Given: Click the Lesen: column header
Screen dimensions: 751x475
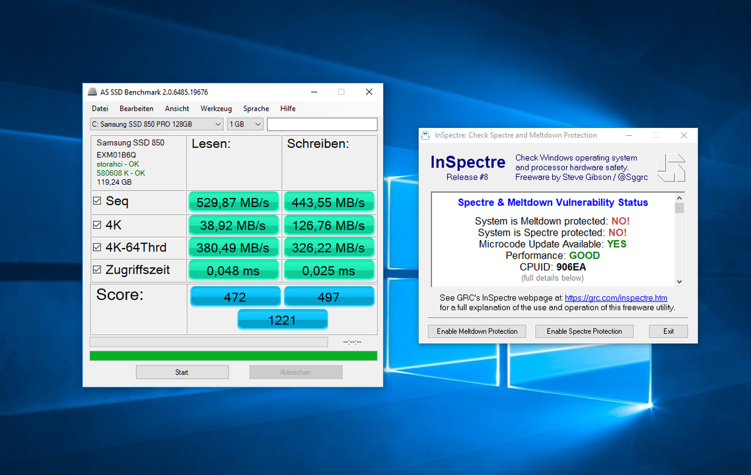Looking at the screenshot, I should pos(211,144).
